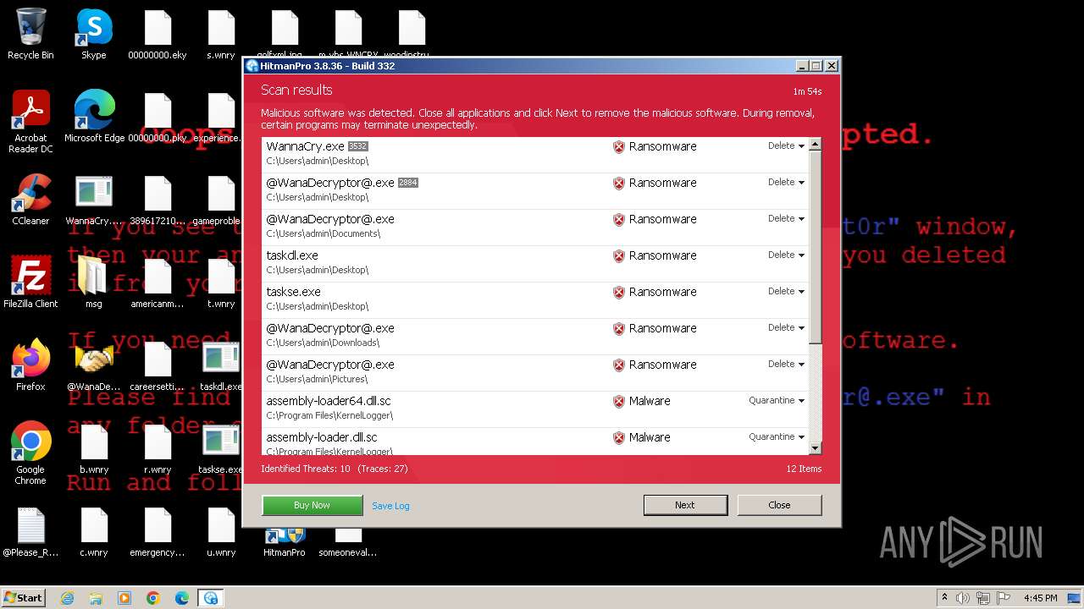Click the HitmanPro taskbar button
The height and width of the screenshot is (609, 1084).
(x=211, y=598)
